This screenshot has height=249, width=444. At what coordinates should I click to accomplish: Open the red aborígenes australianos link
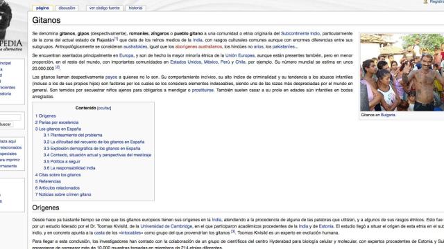click(198, 46)
